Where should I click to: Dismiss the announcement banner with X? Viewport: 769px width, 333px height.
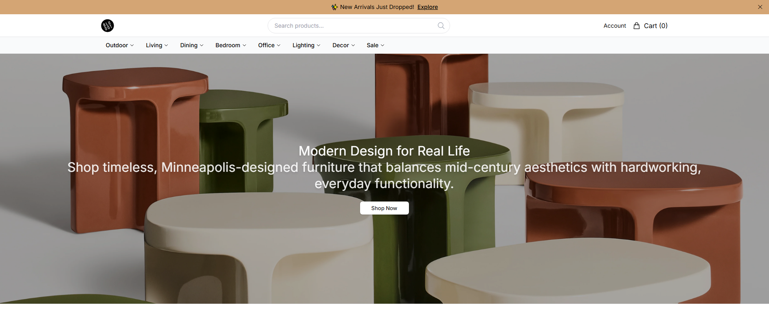click(x=760, y=7)
